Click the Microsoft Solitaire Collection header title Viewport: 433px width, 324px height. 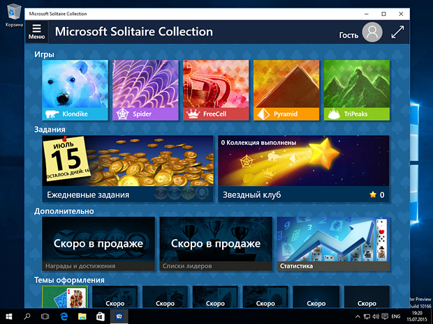(x=134, y=31)
